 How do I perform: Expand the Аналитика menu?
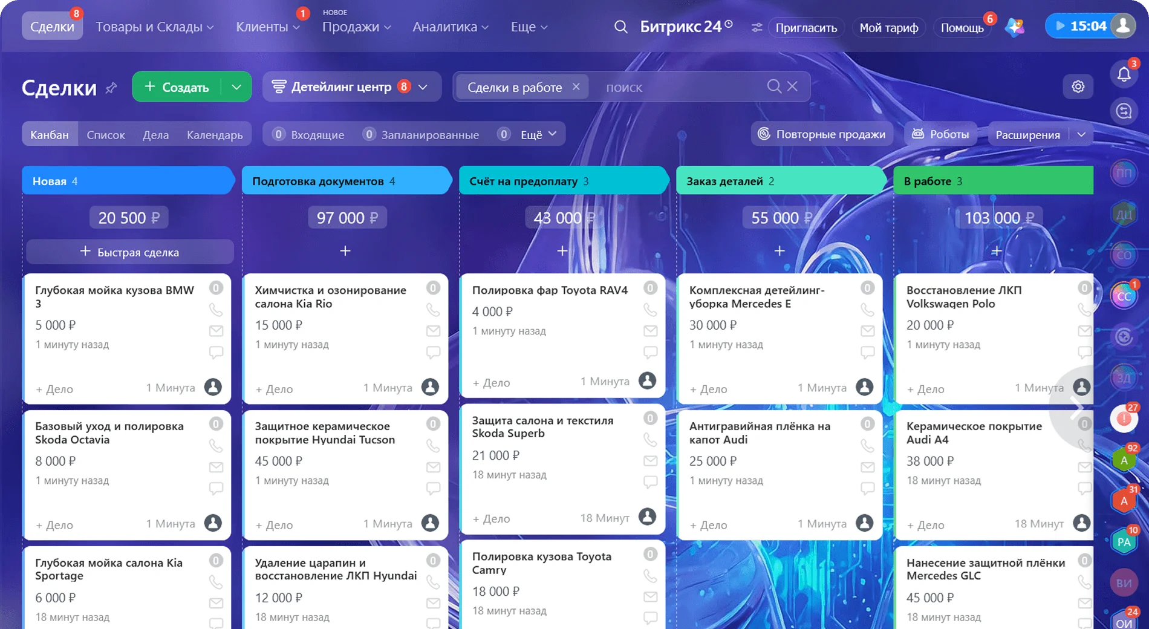click(x=451, y=27)
